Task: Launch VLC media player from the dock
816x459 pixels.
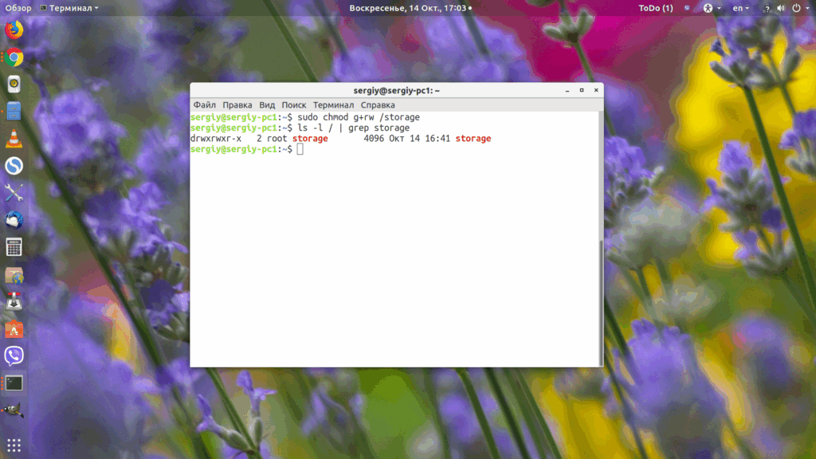Action: point(14,139)
